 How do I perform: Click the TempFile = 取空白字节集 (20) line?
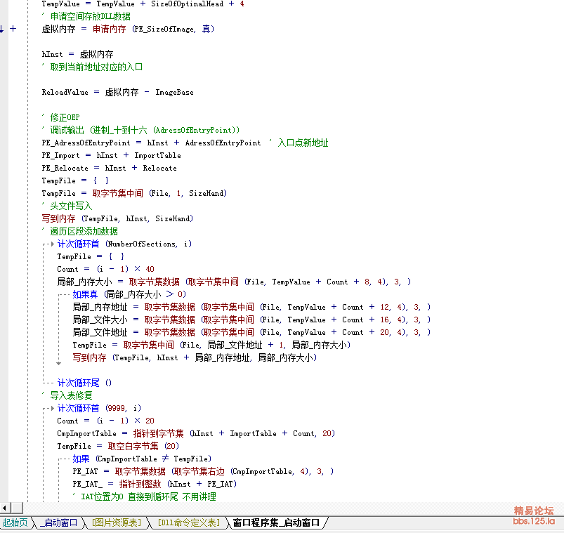(118, 447)
